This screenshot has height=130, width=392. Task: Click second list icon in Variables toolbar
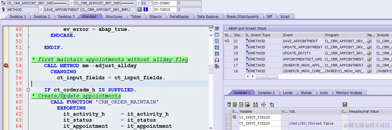241,104
